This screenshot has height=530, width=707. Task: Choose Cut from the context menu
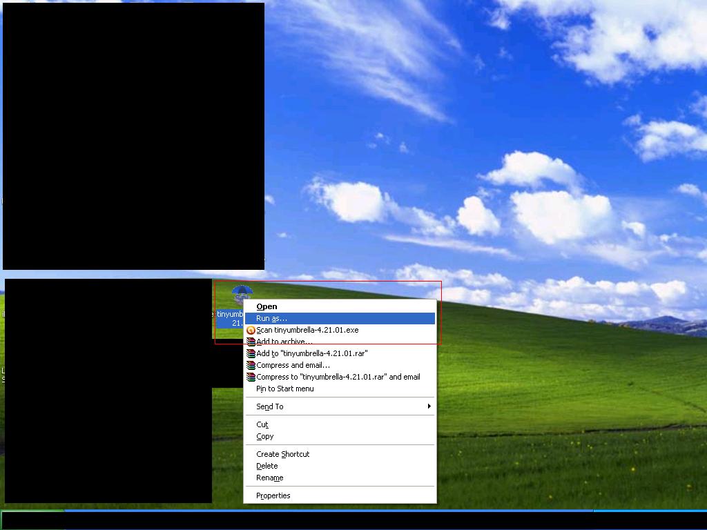click(340, 424)
